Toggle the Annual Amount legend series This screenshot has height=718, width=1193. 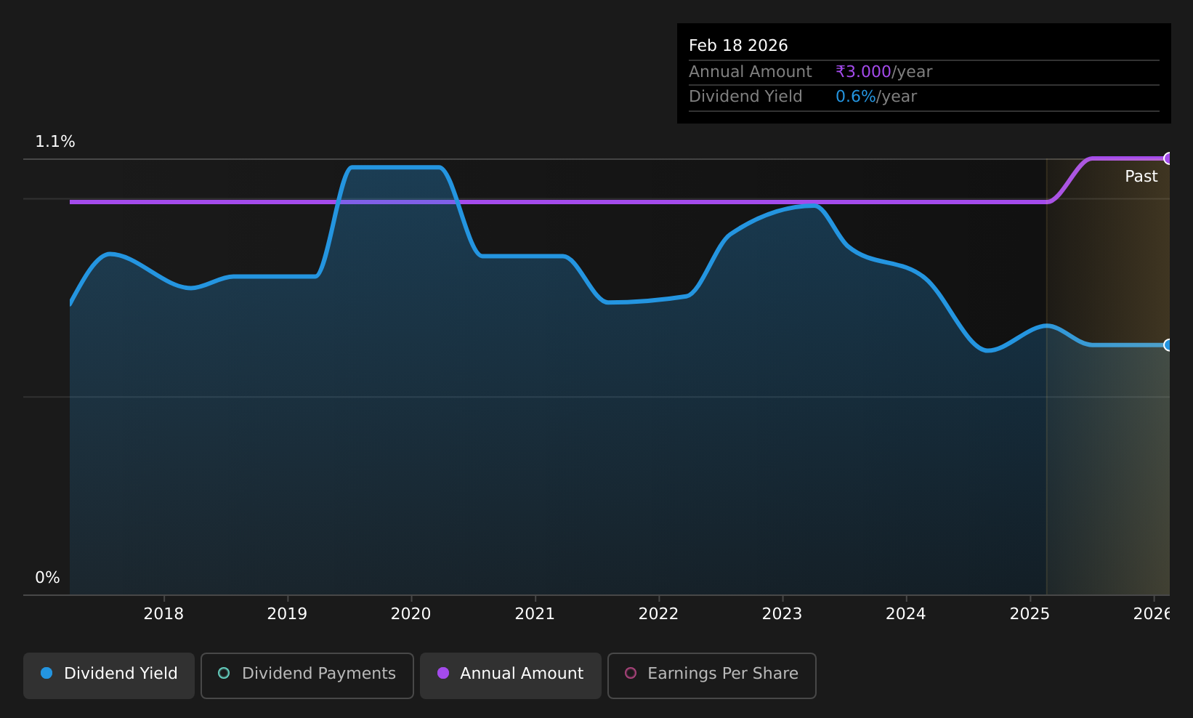point(511,675)
